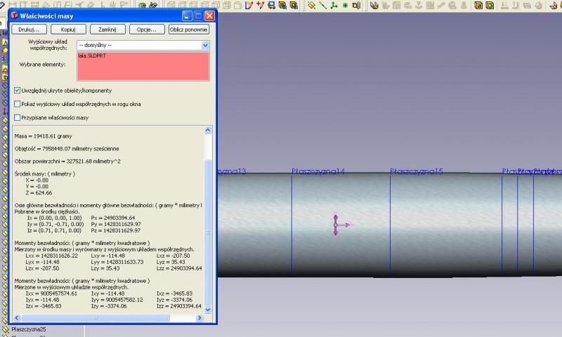Viewport: 562px width, 337px height.
Task: Click results horizontal scrollbar right arrow
Action: tap(200, 317)
